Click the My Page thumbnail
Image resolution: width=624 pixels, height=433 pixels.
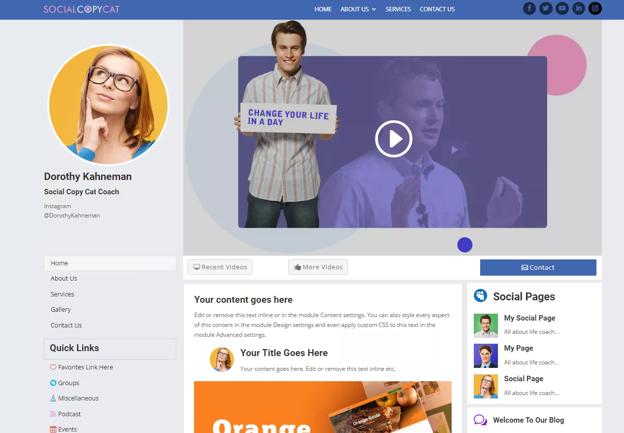coord(486,356)
